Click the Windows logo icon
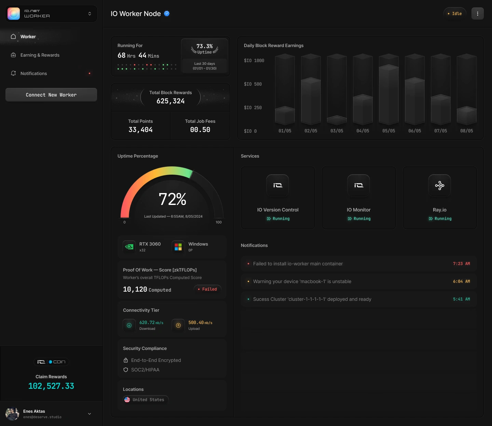The height and width of the screenshot is (426, 492). (178, 247)
